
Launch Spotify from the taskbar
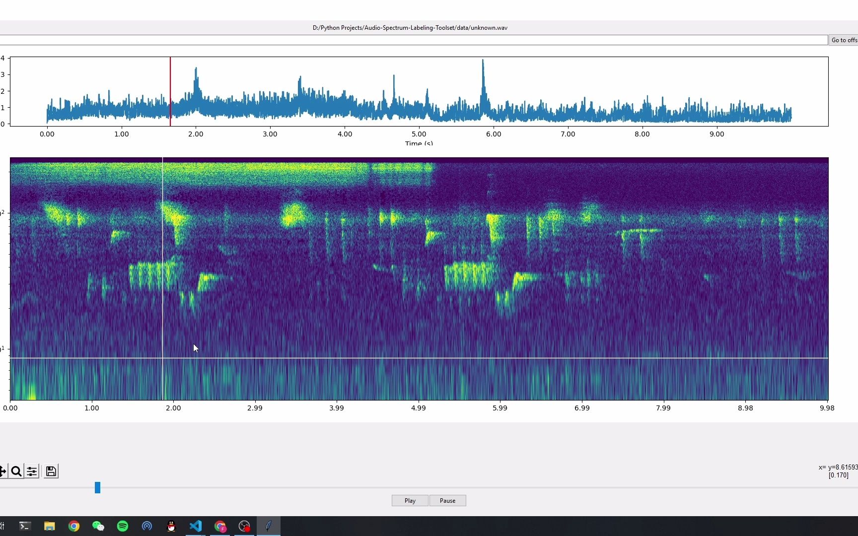pos(122,526)
